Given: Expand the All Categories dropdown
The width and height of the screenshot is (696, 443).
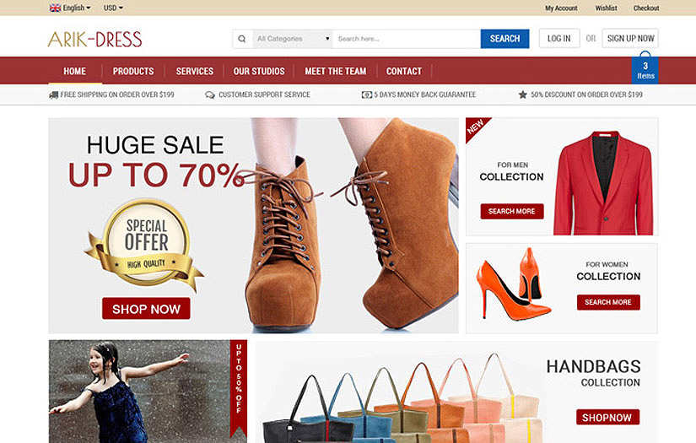Looking at the screenshot, I should [293, 39].
